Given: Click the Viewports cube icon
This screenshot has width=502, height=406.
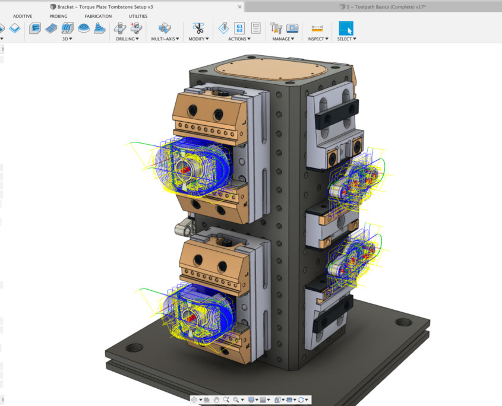Looking at the screenshot, I should pos(277,399).
